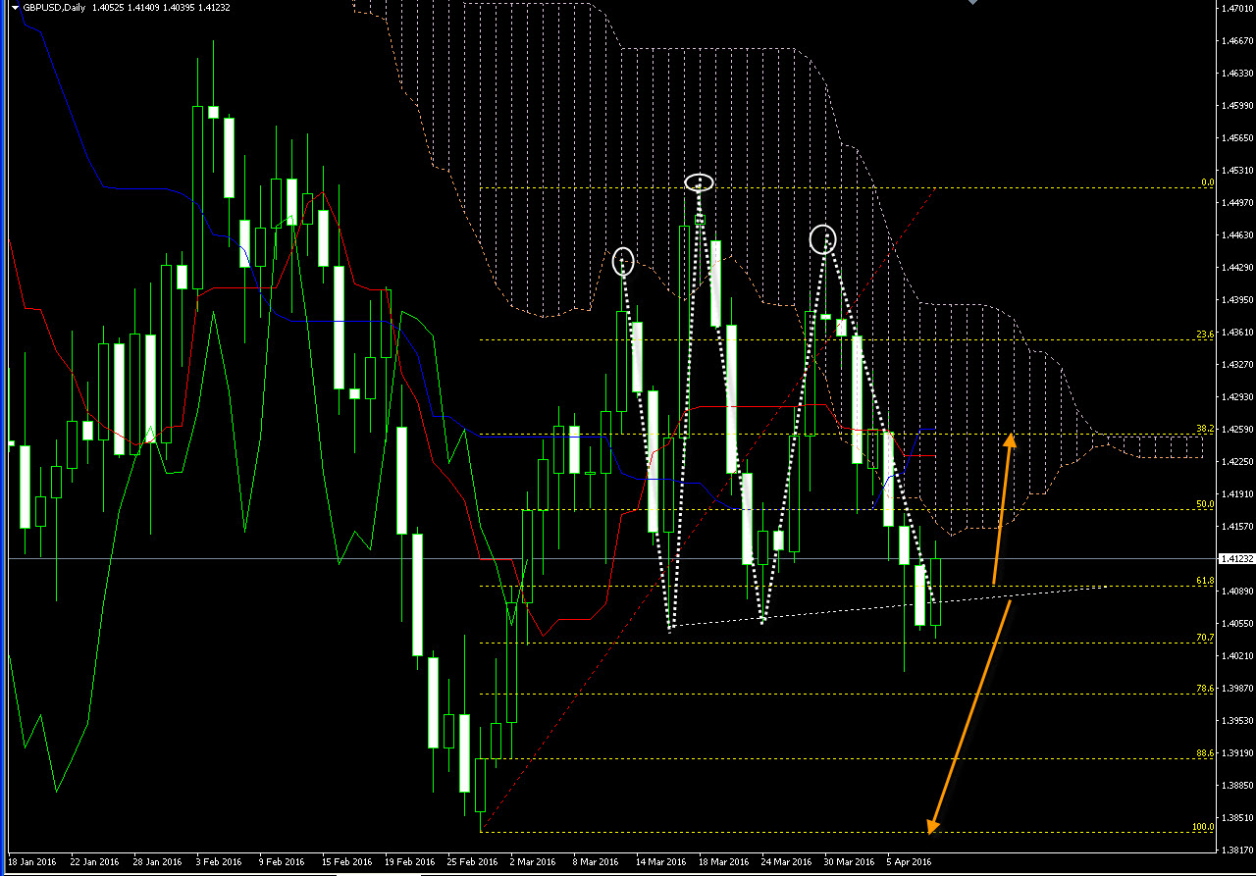Click the triangle beside GBPUSD,Daily title
The width and height of the screenshot is (1256, 876).
click(13, 7)
